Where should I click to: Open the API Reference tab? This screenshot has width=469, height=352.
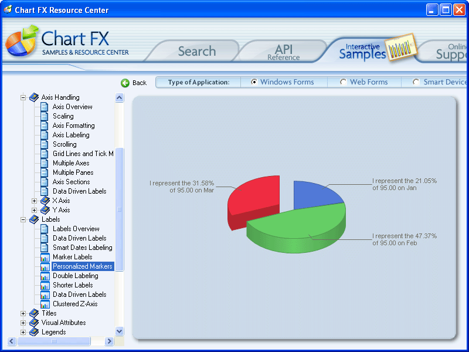(x=283, y=52)
